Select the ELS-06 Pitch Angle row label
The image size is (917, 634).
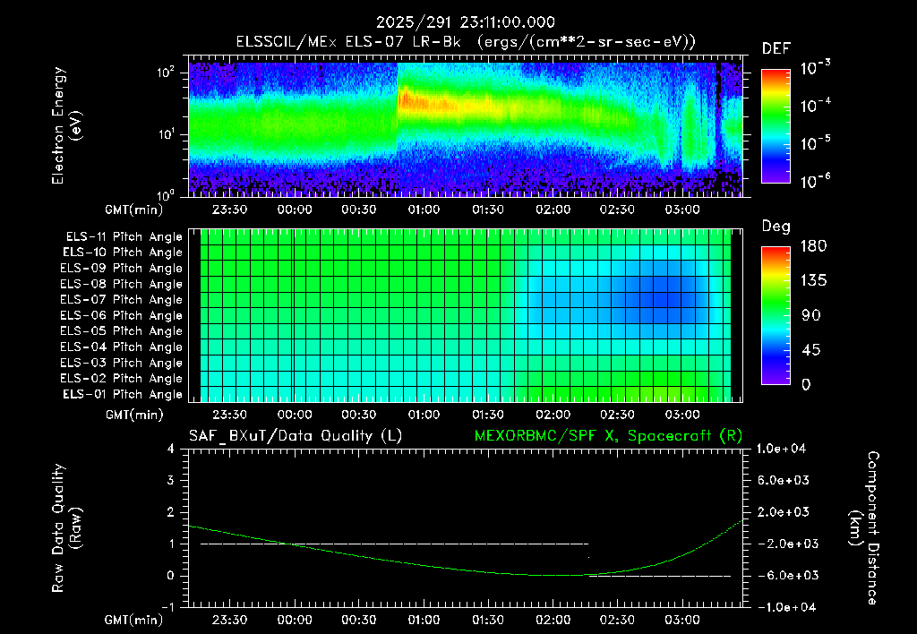(122, 315)
